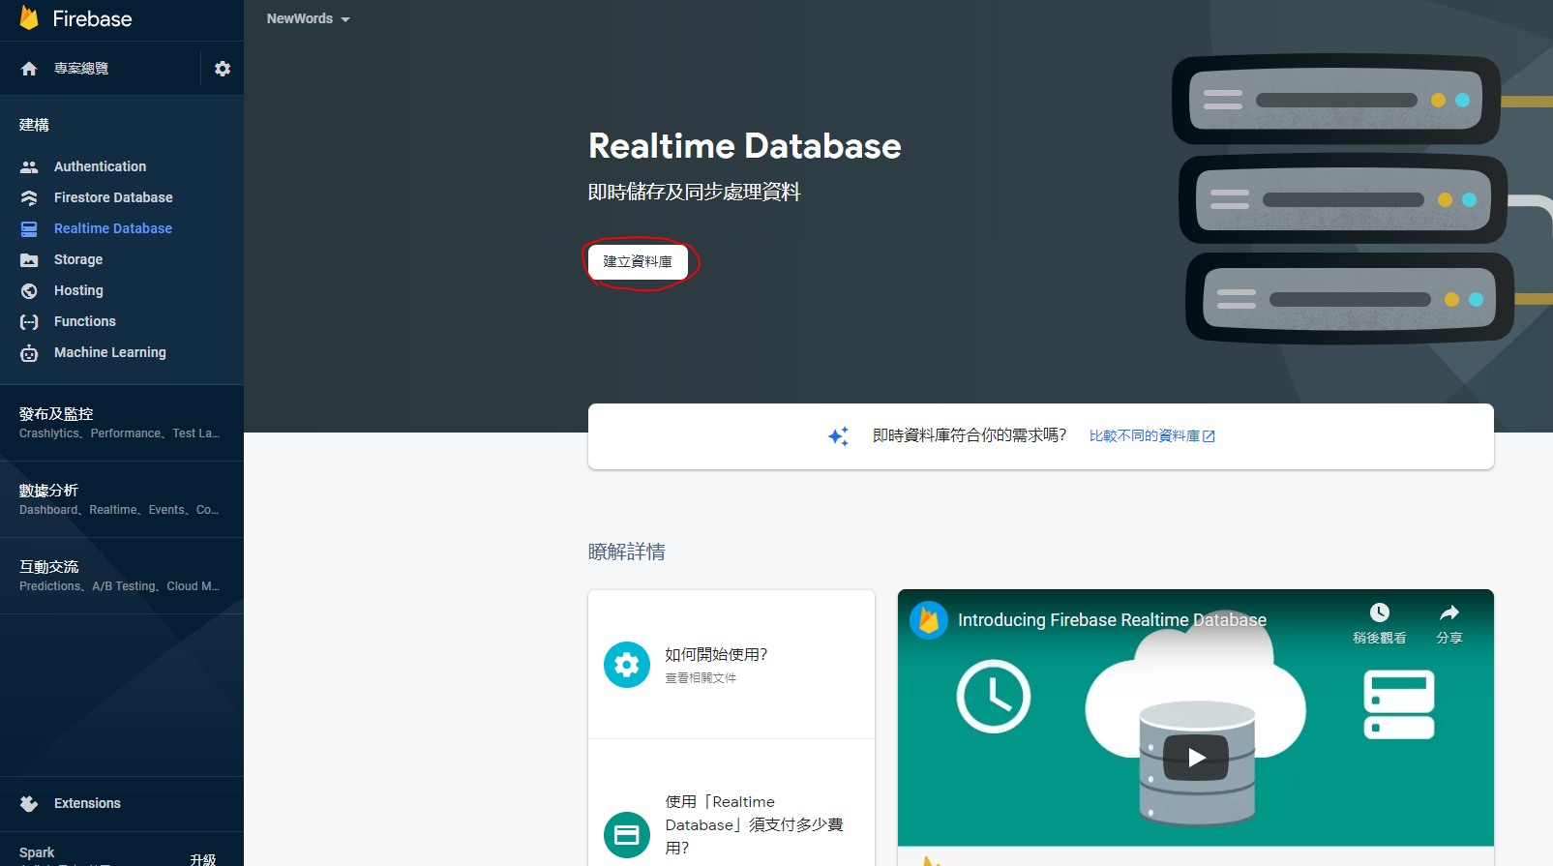Click the 即時儲存及同步處理資料 subtitle

point(695,192)
